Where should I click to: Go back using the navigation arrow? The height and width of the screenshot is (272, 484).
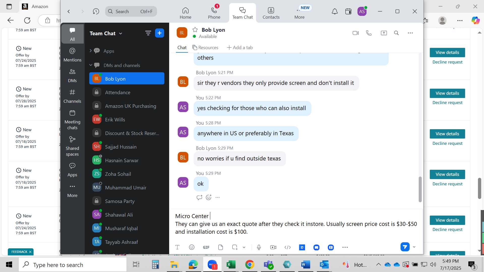click(x=69, y=11)
